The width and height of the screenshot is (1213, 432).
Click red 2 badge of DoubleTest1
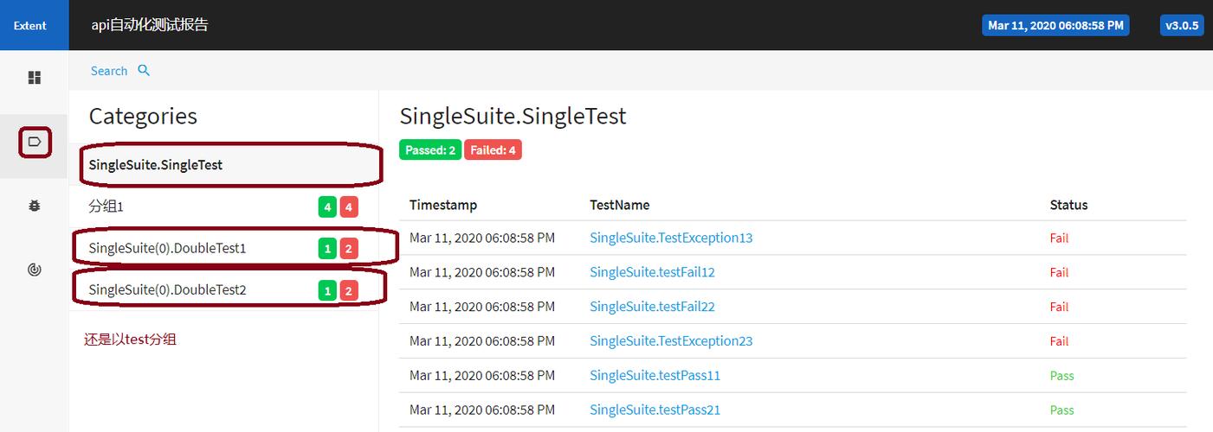349,249
